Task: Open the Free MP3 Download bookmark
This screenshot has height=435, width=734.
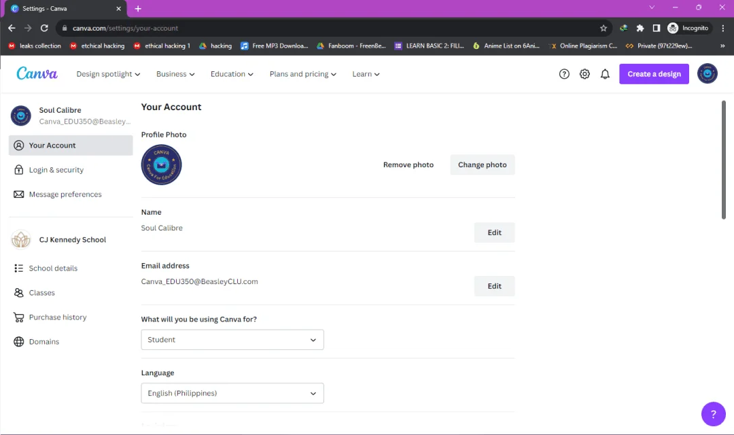Action: pos(275,46)
